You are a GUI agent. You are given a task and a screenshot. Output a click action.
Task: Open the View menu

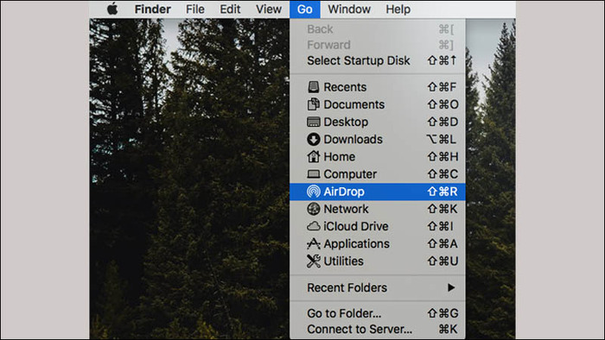pos(269,9)
